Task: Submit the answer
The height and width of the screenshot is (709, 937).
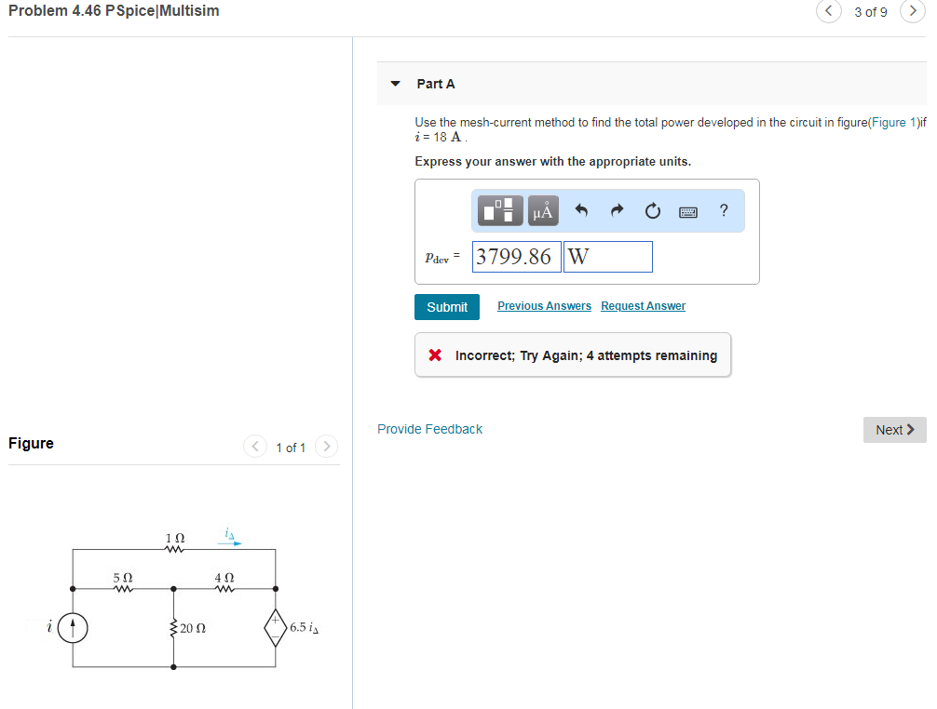Action: click(447, 306)
